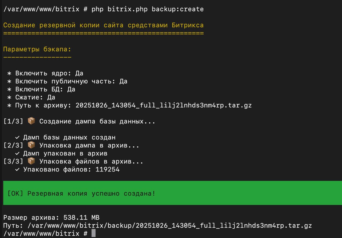Image resolution: width=342 pixels, height=238 pixels.
Task: Click the full backup path on the "Путь:" line
Action: 170,225
